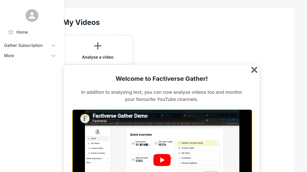
Task: Click the Welcome to Factiverse Gather heading
Action: click(162, 78)
